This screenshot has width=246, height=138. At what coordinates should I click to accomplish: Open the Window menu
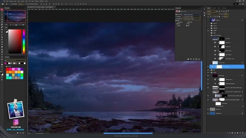[42, 1]
